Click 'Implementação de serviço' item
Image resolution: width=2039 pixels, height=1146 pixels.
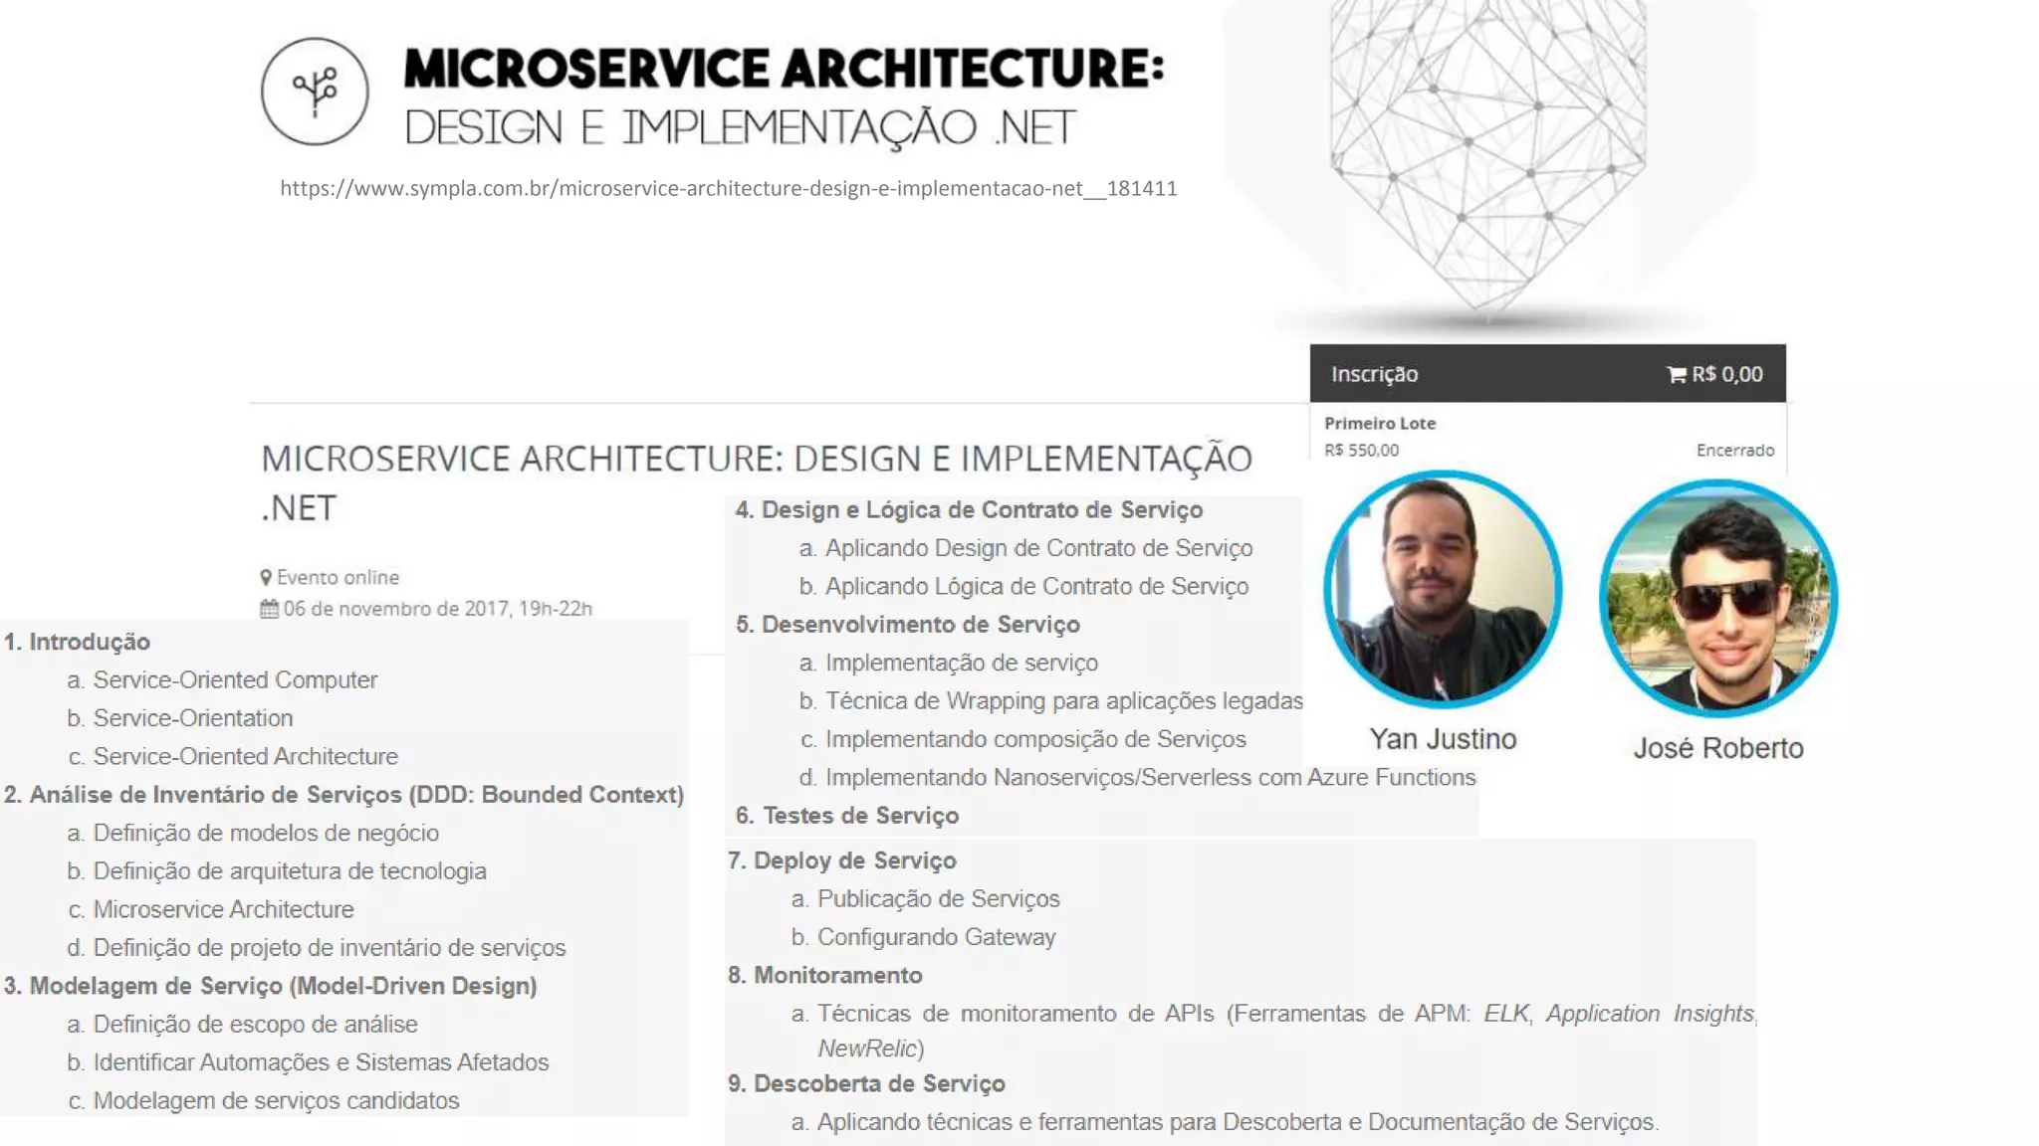point(961,663)
